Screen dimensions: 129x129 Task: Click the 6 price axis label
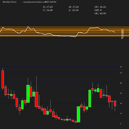(x=120, y=124)
